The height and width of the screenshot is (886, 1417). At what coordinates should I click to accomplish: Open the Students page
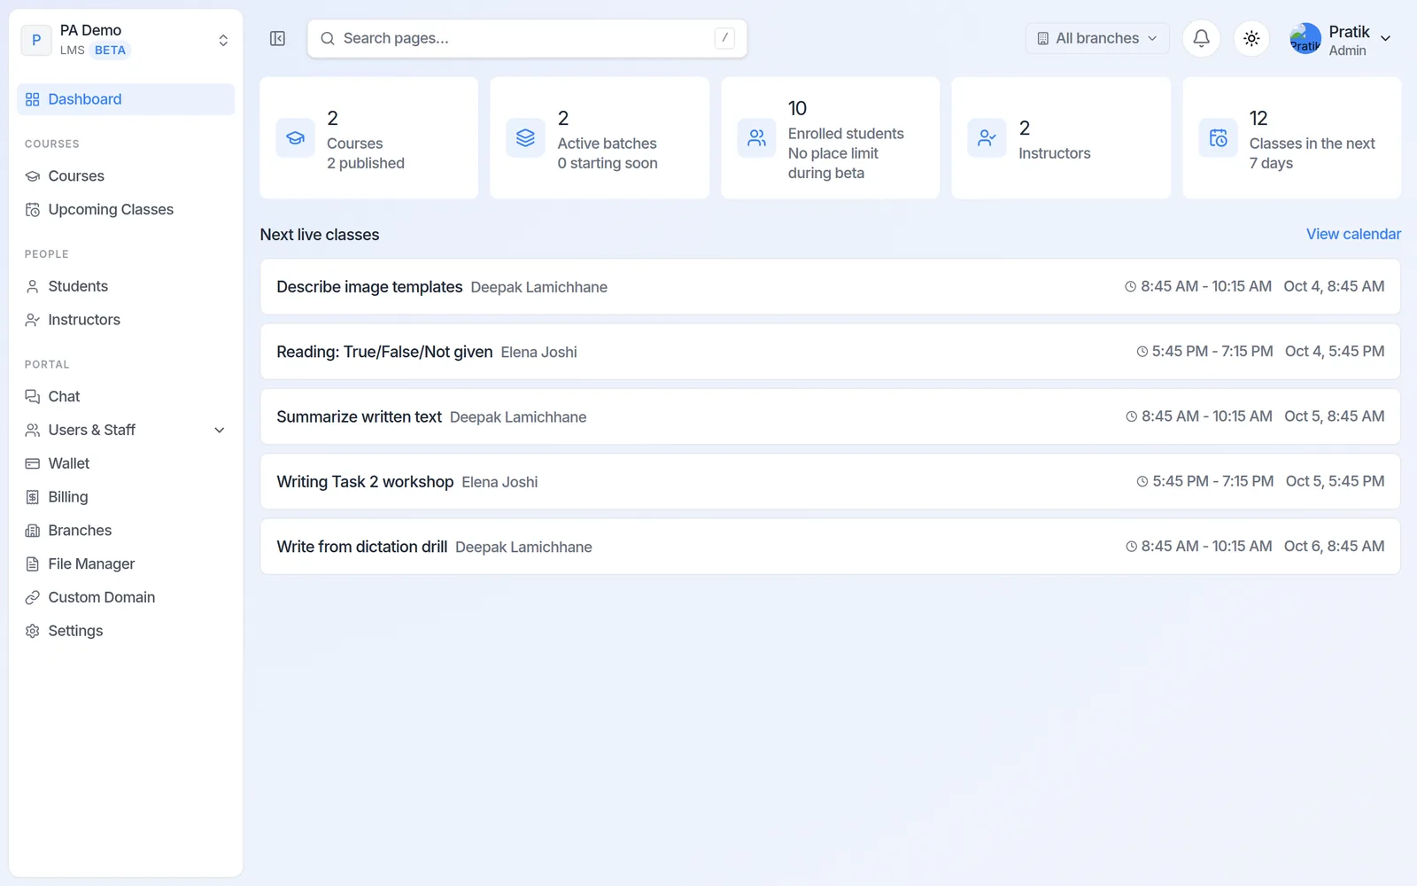[x=126, y=286]
